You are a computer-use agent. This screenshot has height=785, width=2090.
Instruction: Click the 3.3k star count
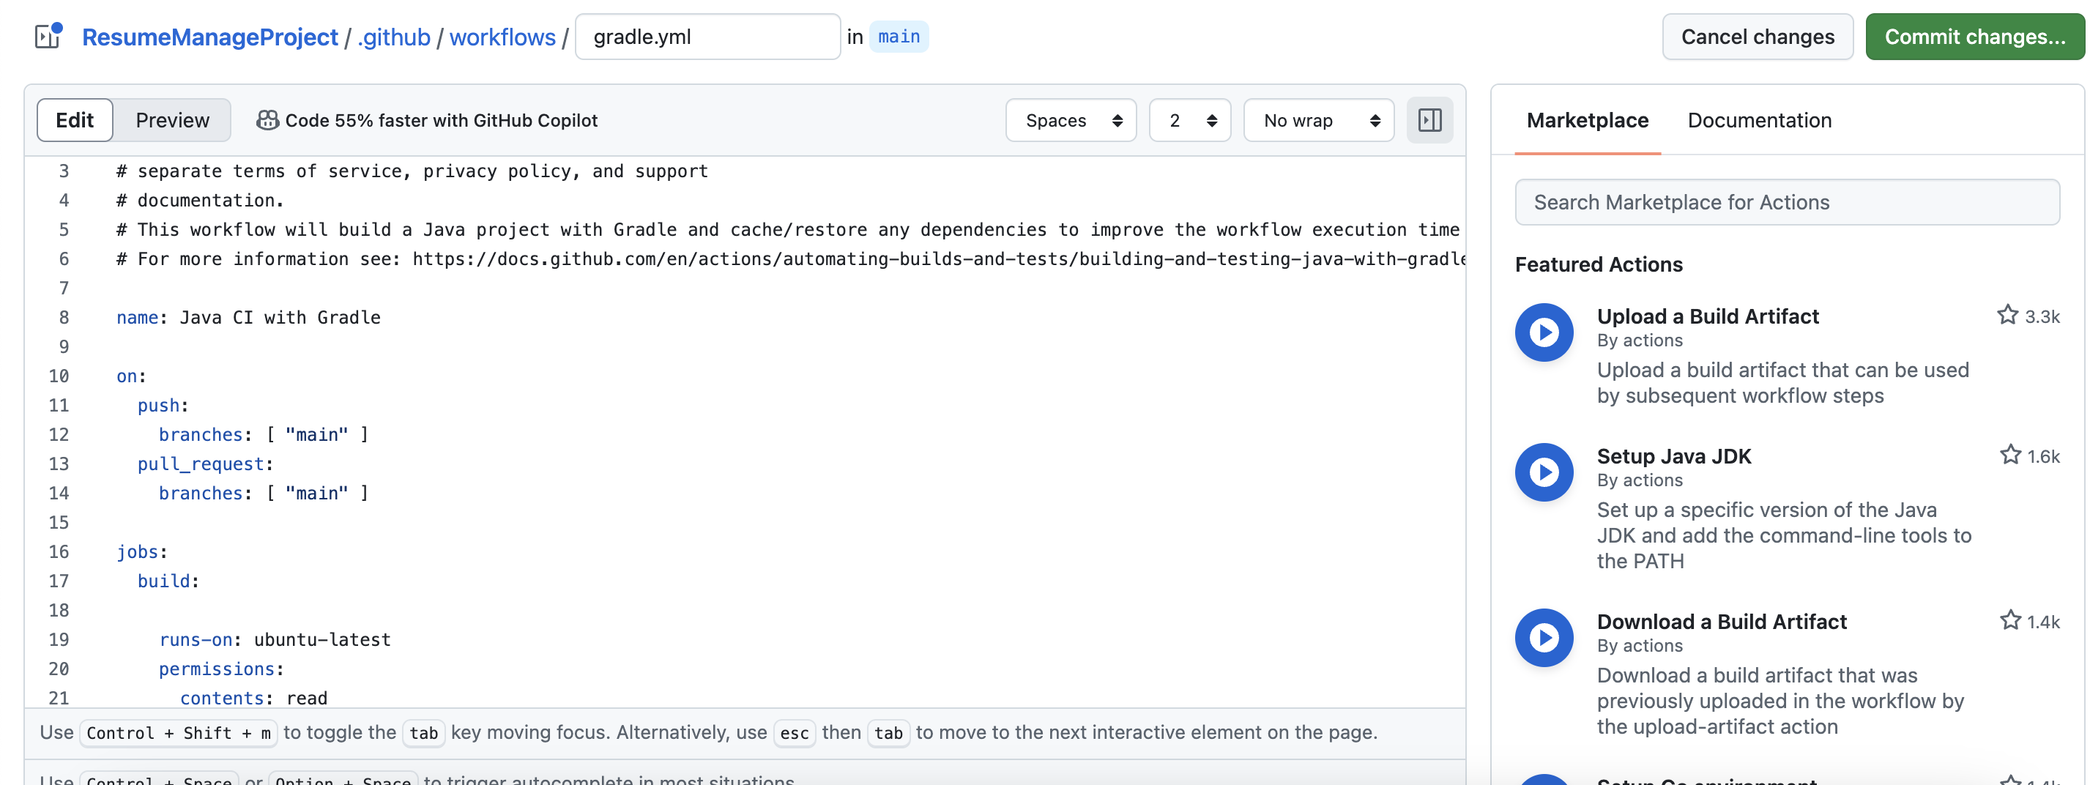(x=2042, y=316)
